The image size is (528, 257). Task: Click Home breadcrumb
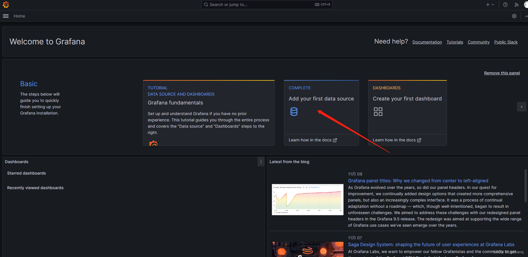coord(19,16)
